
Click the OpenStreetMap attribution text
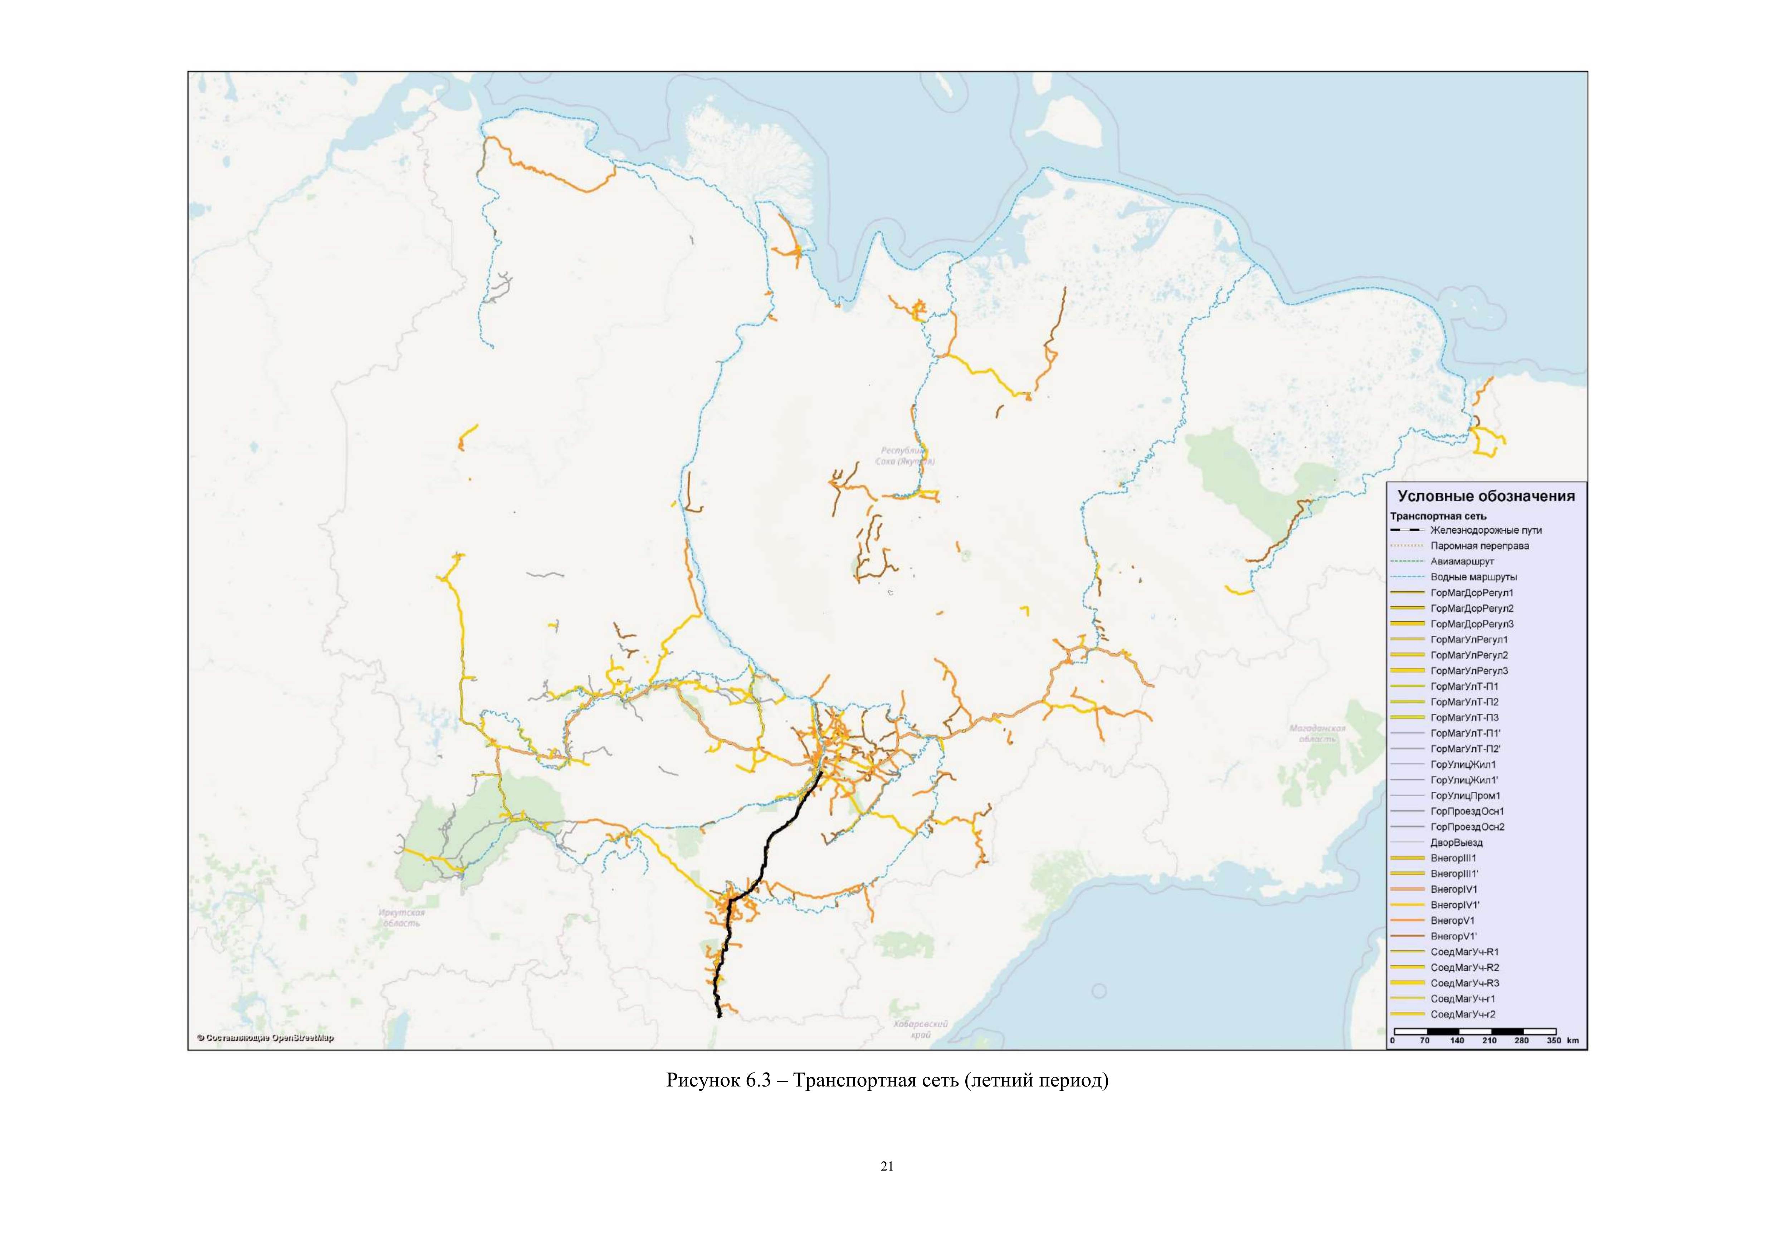tap(265, 1038)
